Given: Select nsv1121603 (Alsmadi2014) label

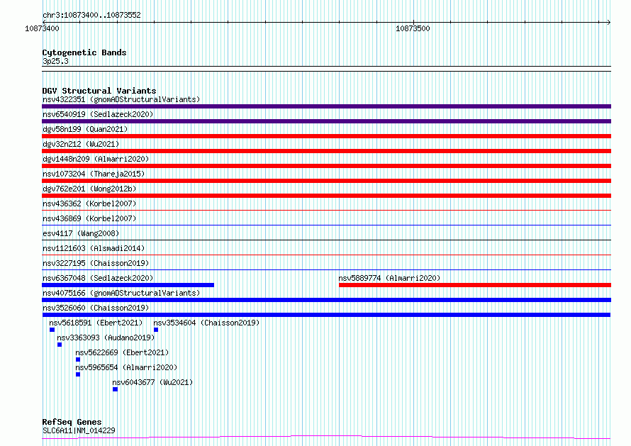Looking at the screenshot, I should (94, 248).
